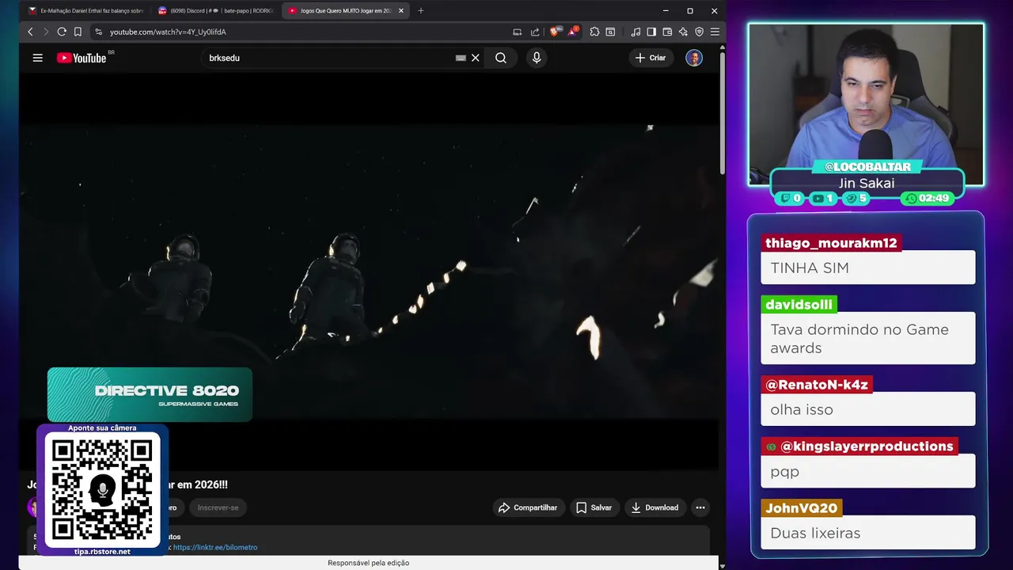Image resolution: width=1013 pixels, height=570 pixels.
Task: Click the Twitch viewer counter icon
Action: [786, 199]
